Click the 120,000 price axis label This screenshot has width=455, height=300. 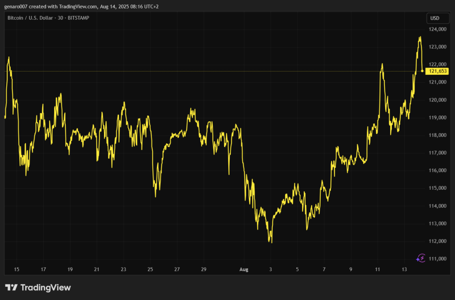tap(438, 100)
